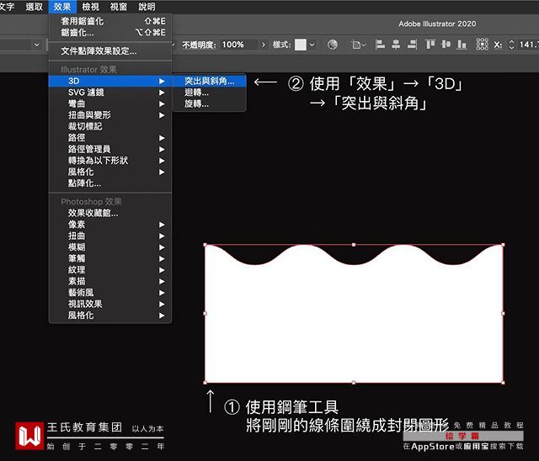Open the dropdown at far left of control bar
The height and width of the screenshot is (461, 539).
(37, 45)
